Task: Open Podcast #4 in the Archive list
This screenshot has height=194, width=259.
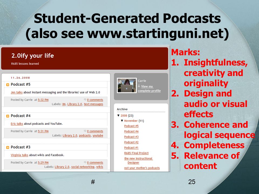Action: click(x=131, y=131)
